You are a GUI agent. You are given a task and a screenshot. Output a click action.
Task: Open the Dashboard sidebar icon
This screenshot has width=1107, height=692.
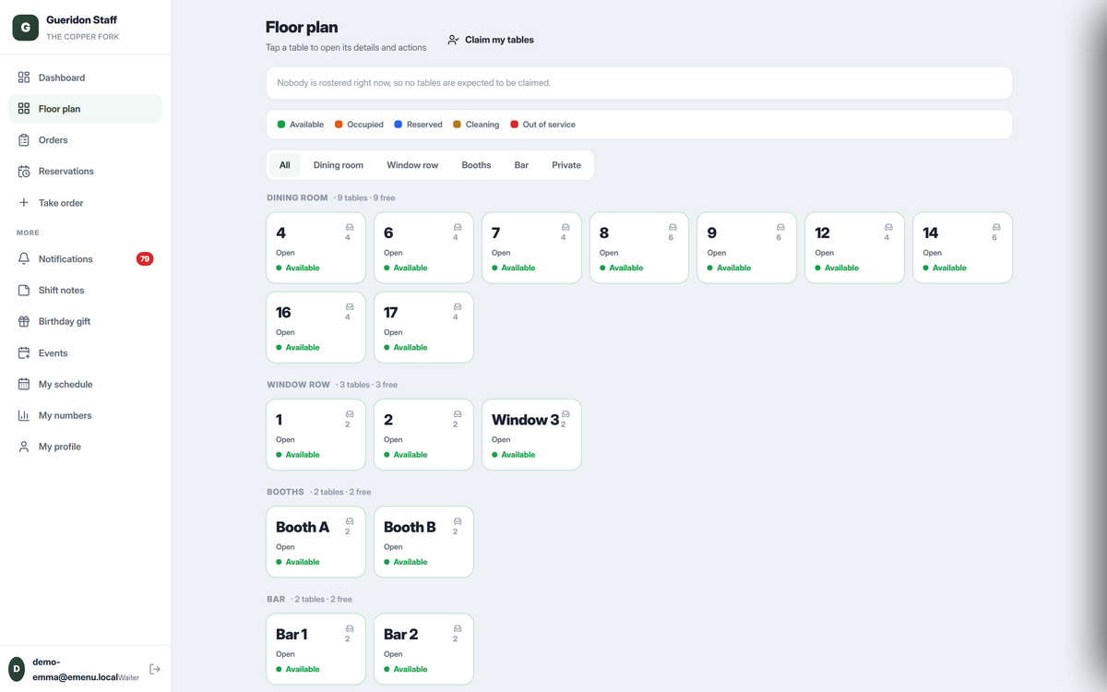pyautogui.click(x=24, y=78)
